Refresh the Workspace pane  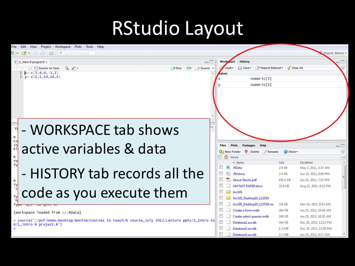pyautogui.click(x=343, y=68)
